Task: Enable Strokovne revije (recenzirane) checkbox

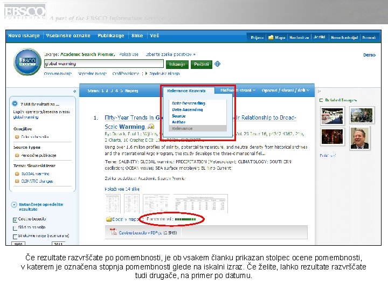Action: (x=15, y=237)
